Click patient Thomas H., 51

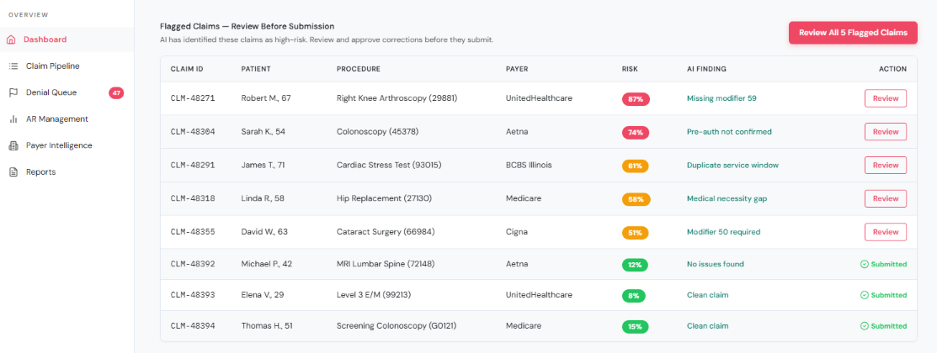[x=267, y=326]
